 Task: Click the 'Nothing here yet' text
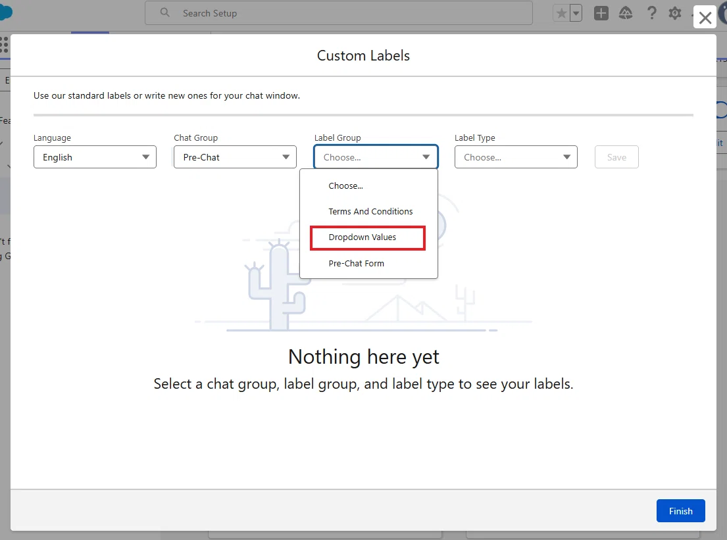363,357
